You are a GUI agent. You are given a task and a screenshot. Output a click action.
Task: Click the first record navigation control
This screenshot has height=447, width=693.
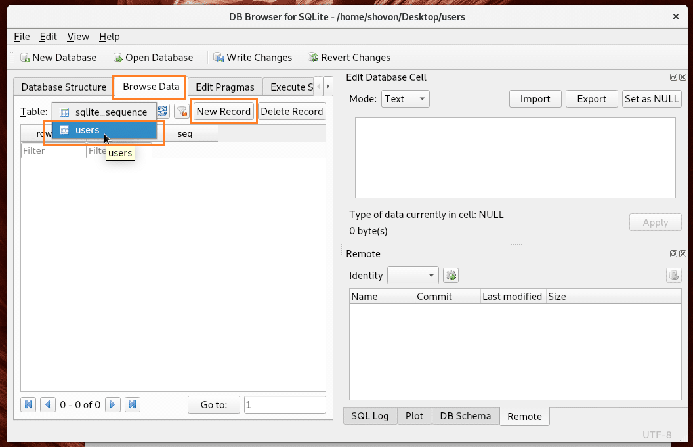tap(28, 404)
